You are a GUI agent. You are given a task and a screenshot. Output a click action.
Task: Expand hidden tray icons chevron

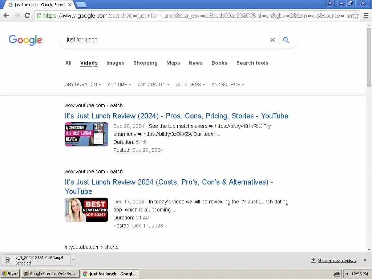(x=347, y=274)
